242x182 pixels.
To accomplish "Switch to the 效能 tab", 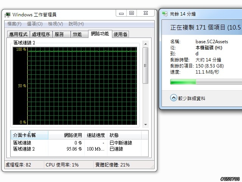I will pos(79,34).
